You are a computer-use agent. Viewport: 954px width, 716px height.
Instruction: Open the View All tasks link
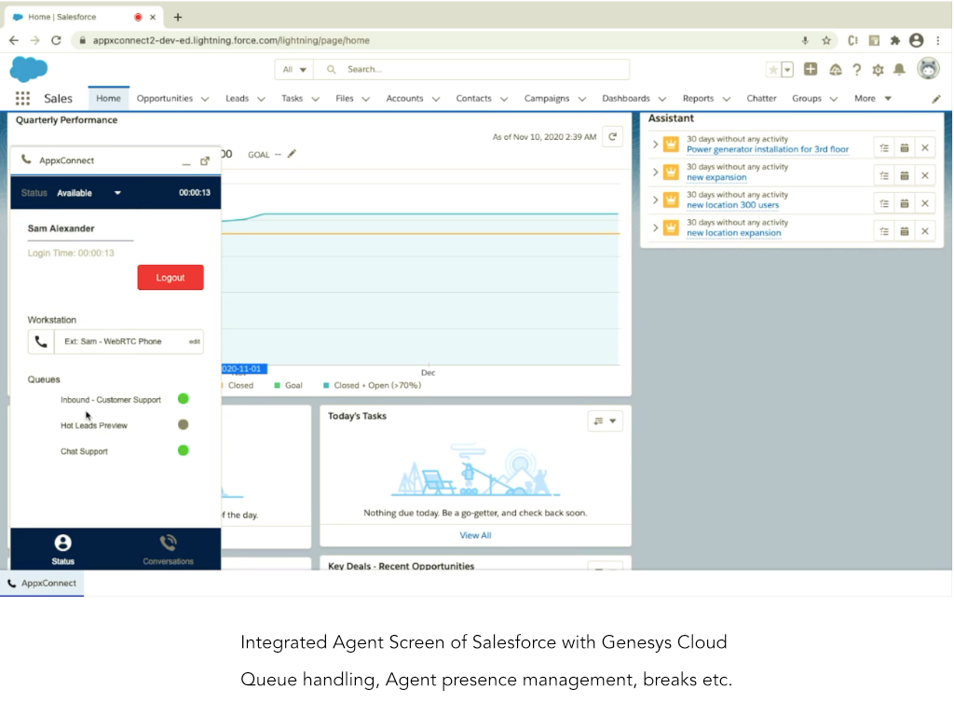tap(475, 535)
